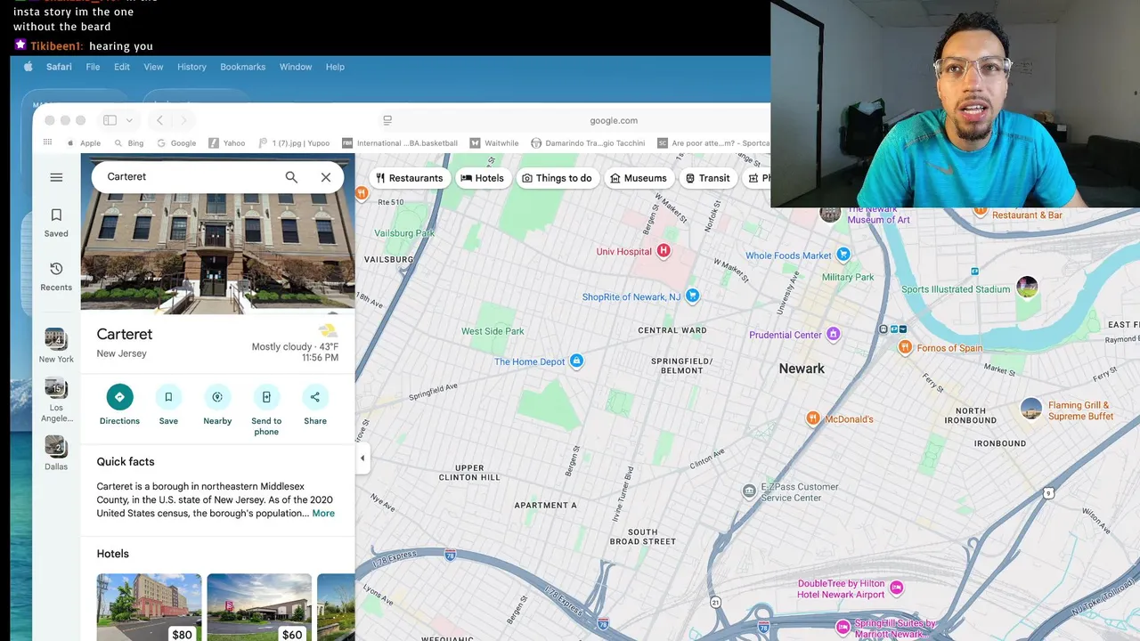The height and width of the screenshot is (641, 1140).
Task: Click West Side Park label
Action: pos(493,331)
